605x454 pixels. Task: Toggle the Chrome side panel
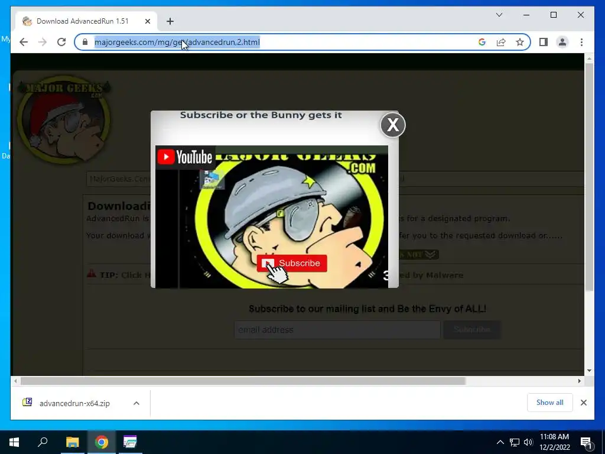coord(544,42)
